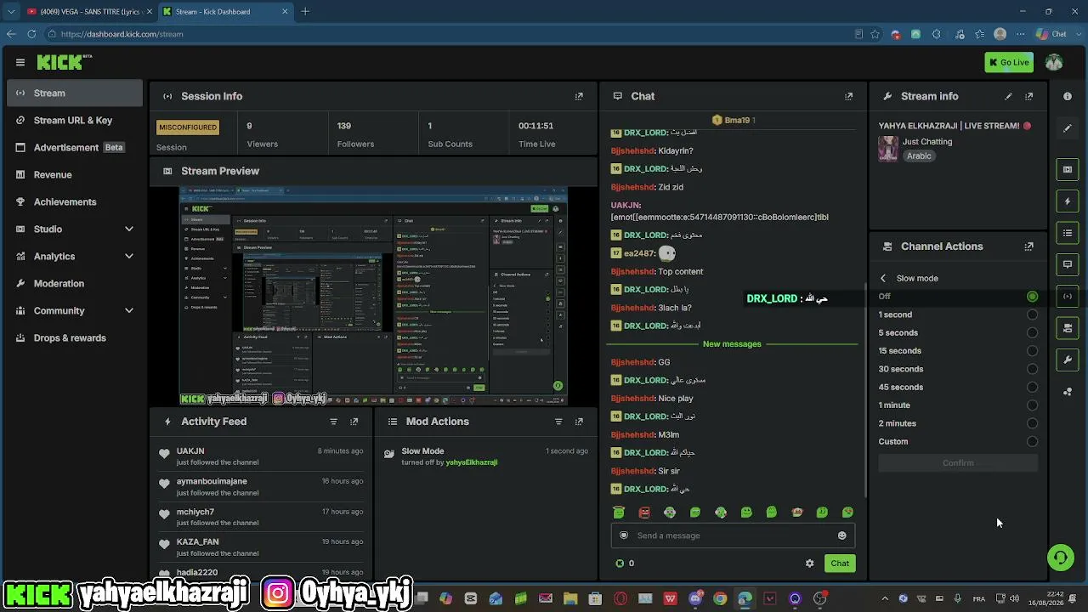
Task: Open chat settings gear icon
Action: [809, 564]
